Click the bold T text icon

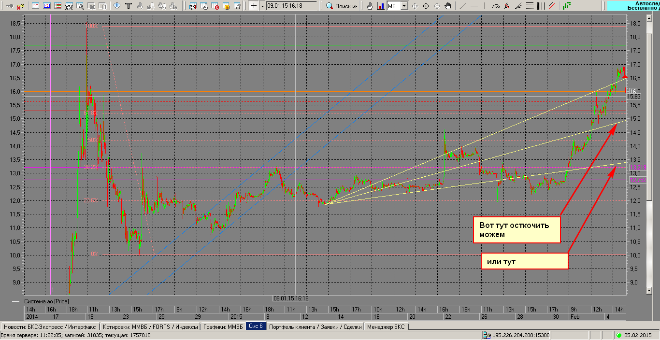pos(129,6)
